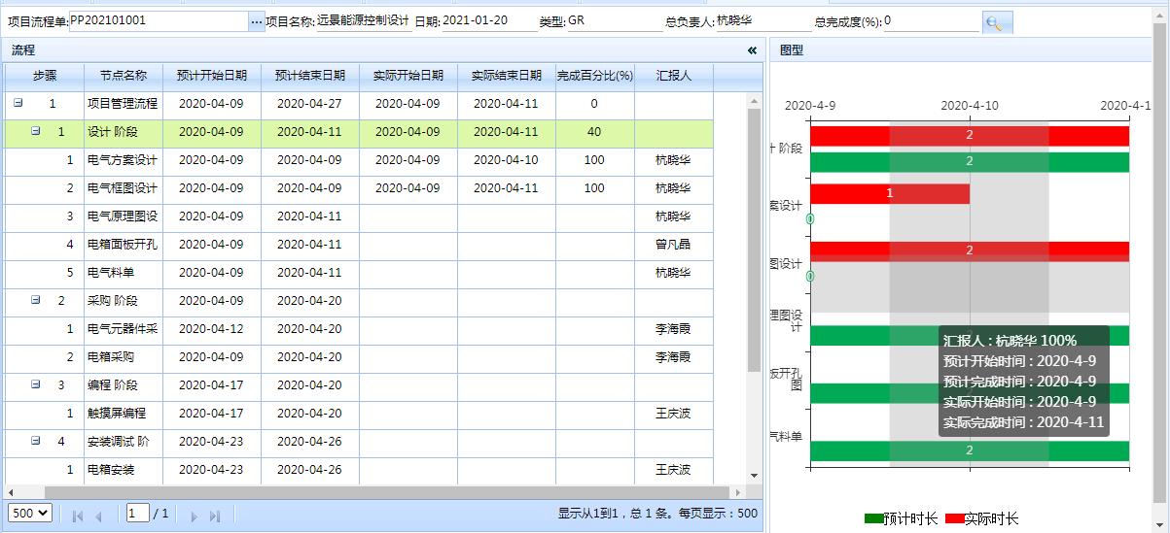Select the 电箱面板开孔 row
Screen dimensions: 1170x533
pyautogui.click(x=359, y=245)
